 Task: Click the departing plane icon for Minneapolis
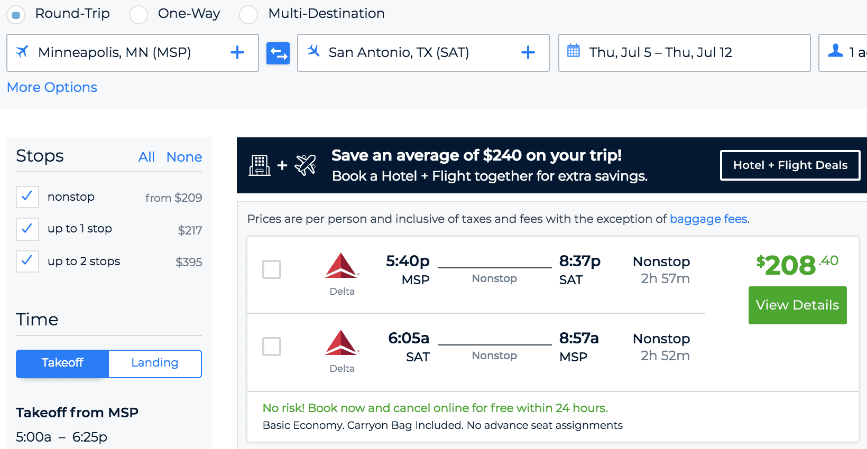(x=22, y=52)
